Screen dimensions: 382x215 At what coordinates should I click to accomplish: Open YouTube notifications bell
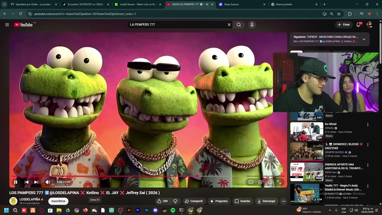[358, 24]
